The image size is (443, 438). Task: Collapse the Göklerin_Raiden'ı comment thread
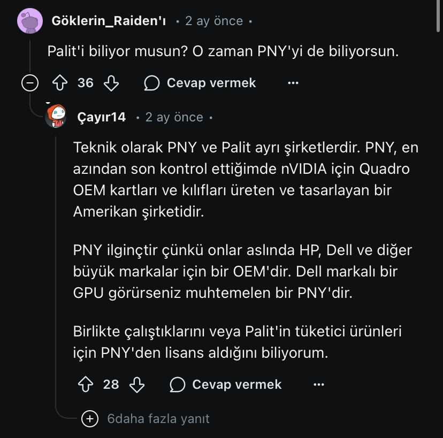[30, 83]
